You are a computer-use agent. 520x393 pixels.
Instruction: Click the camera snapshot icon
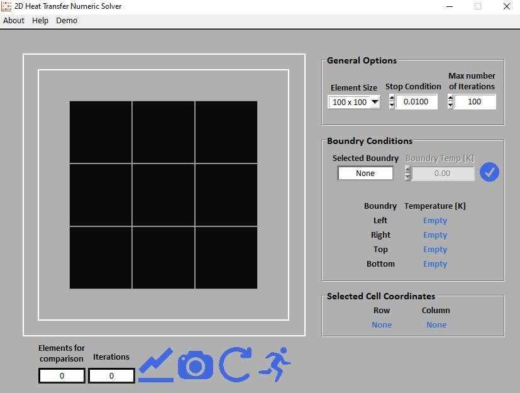click(x=195, y=365)
